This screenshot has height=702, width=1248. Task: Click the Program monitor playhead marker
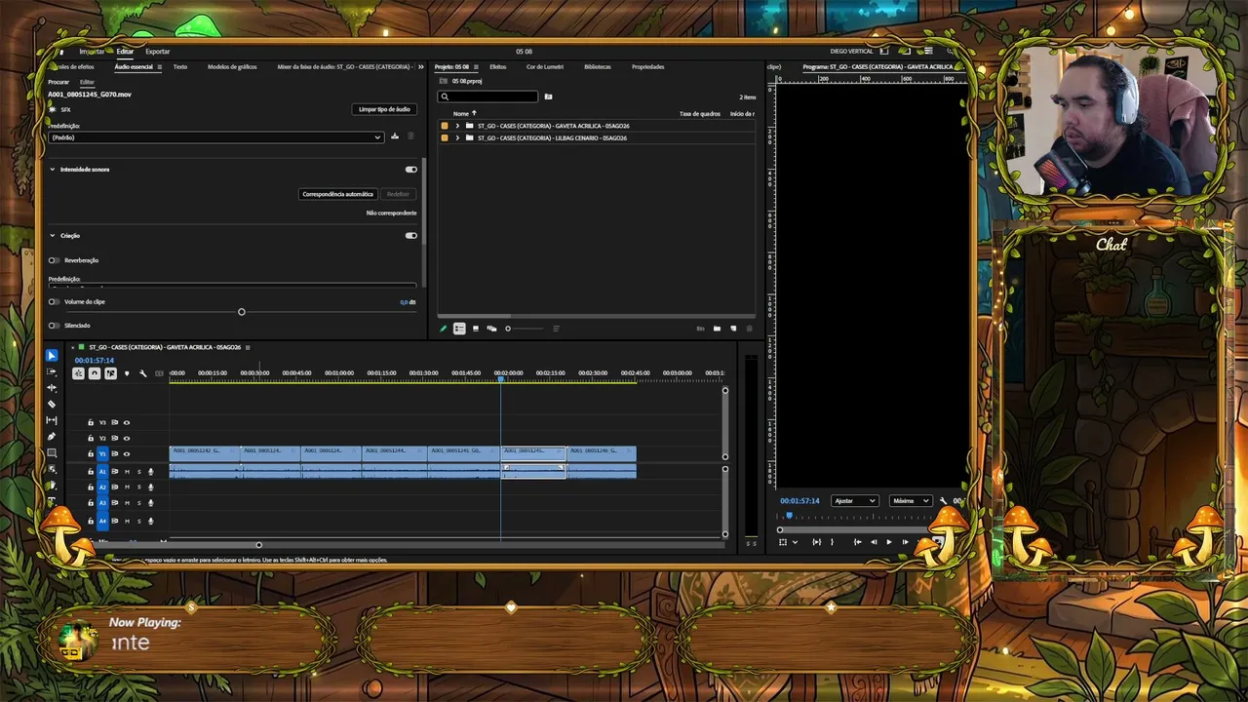pyautogui.click(x=789, y=516)
